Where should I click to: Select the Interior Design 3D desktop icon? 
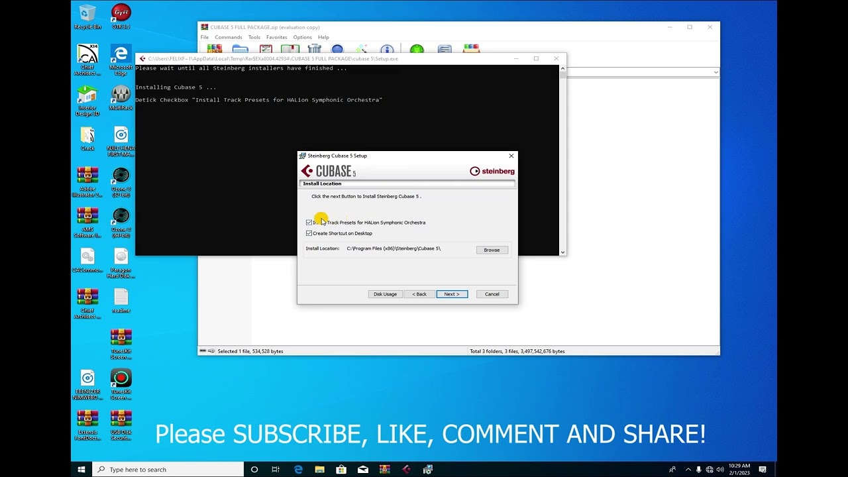[87, 101]
